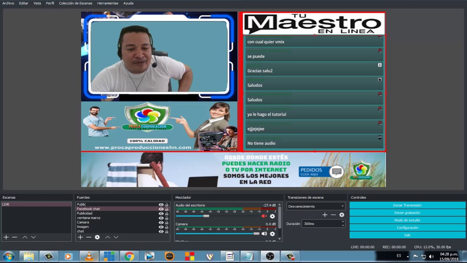Hide the Imagen source

161,227
